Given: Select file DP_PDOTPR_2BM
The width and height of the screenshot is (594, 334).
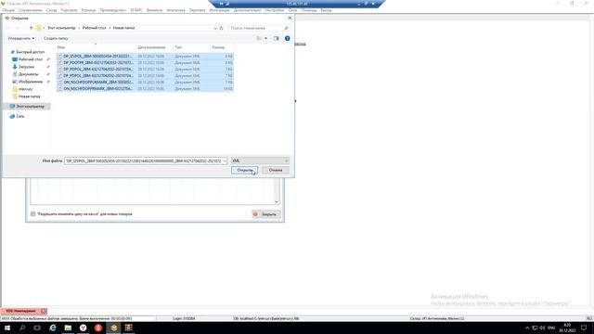Looking at the screenshot, I should [145, 62].
